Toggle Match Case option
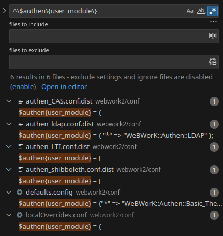 190,11
